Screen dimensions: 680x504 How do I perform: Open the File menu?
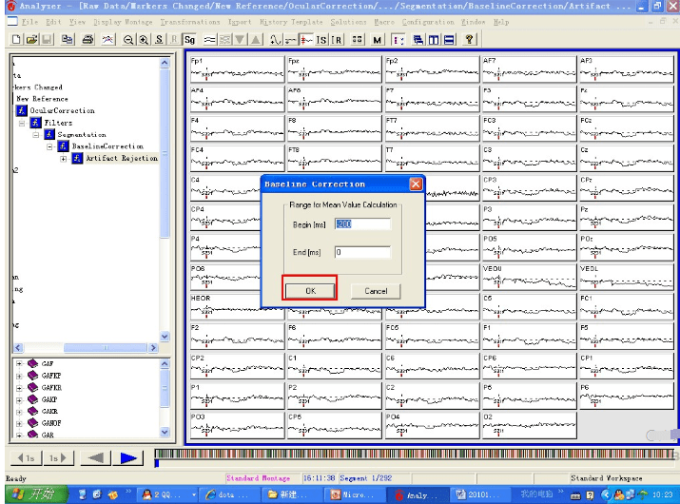tap(29, 22)
